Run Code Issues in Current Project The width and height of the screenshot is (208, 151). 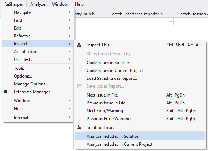tap(140, 70)
